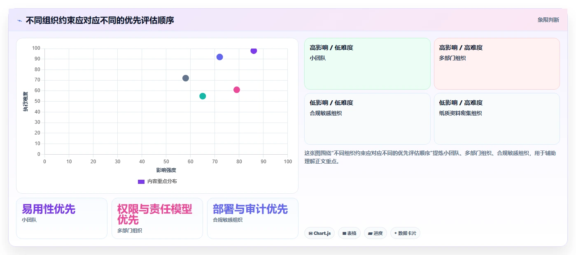Click the 部署与审计优先 data card

(x=253, y=218)
